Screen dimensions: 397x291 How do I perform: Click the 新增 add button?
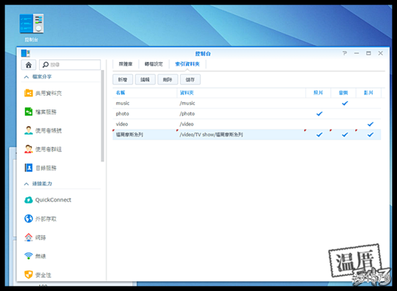[x=122, y=79]
